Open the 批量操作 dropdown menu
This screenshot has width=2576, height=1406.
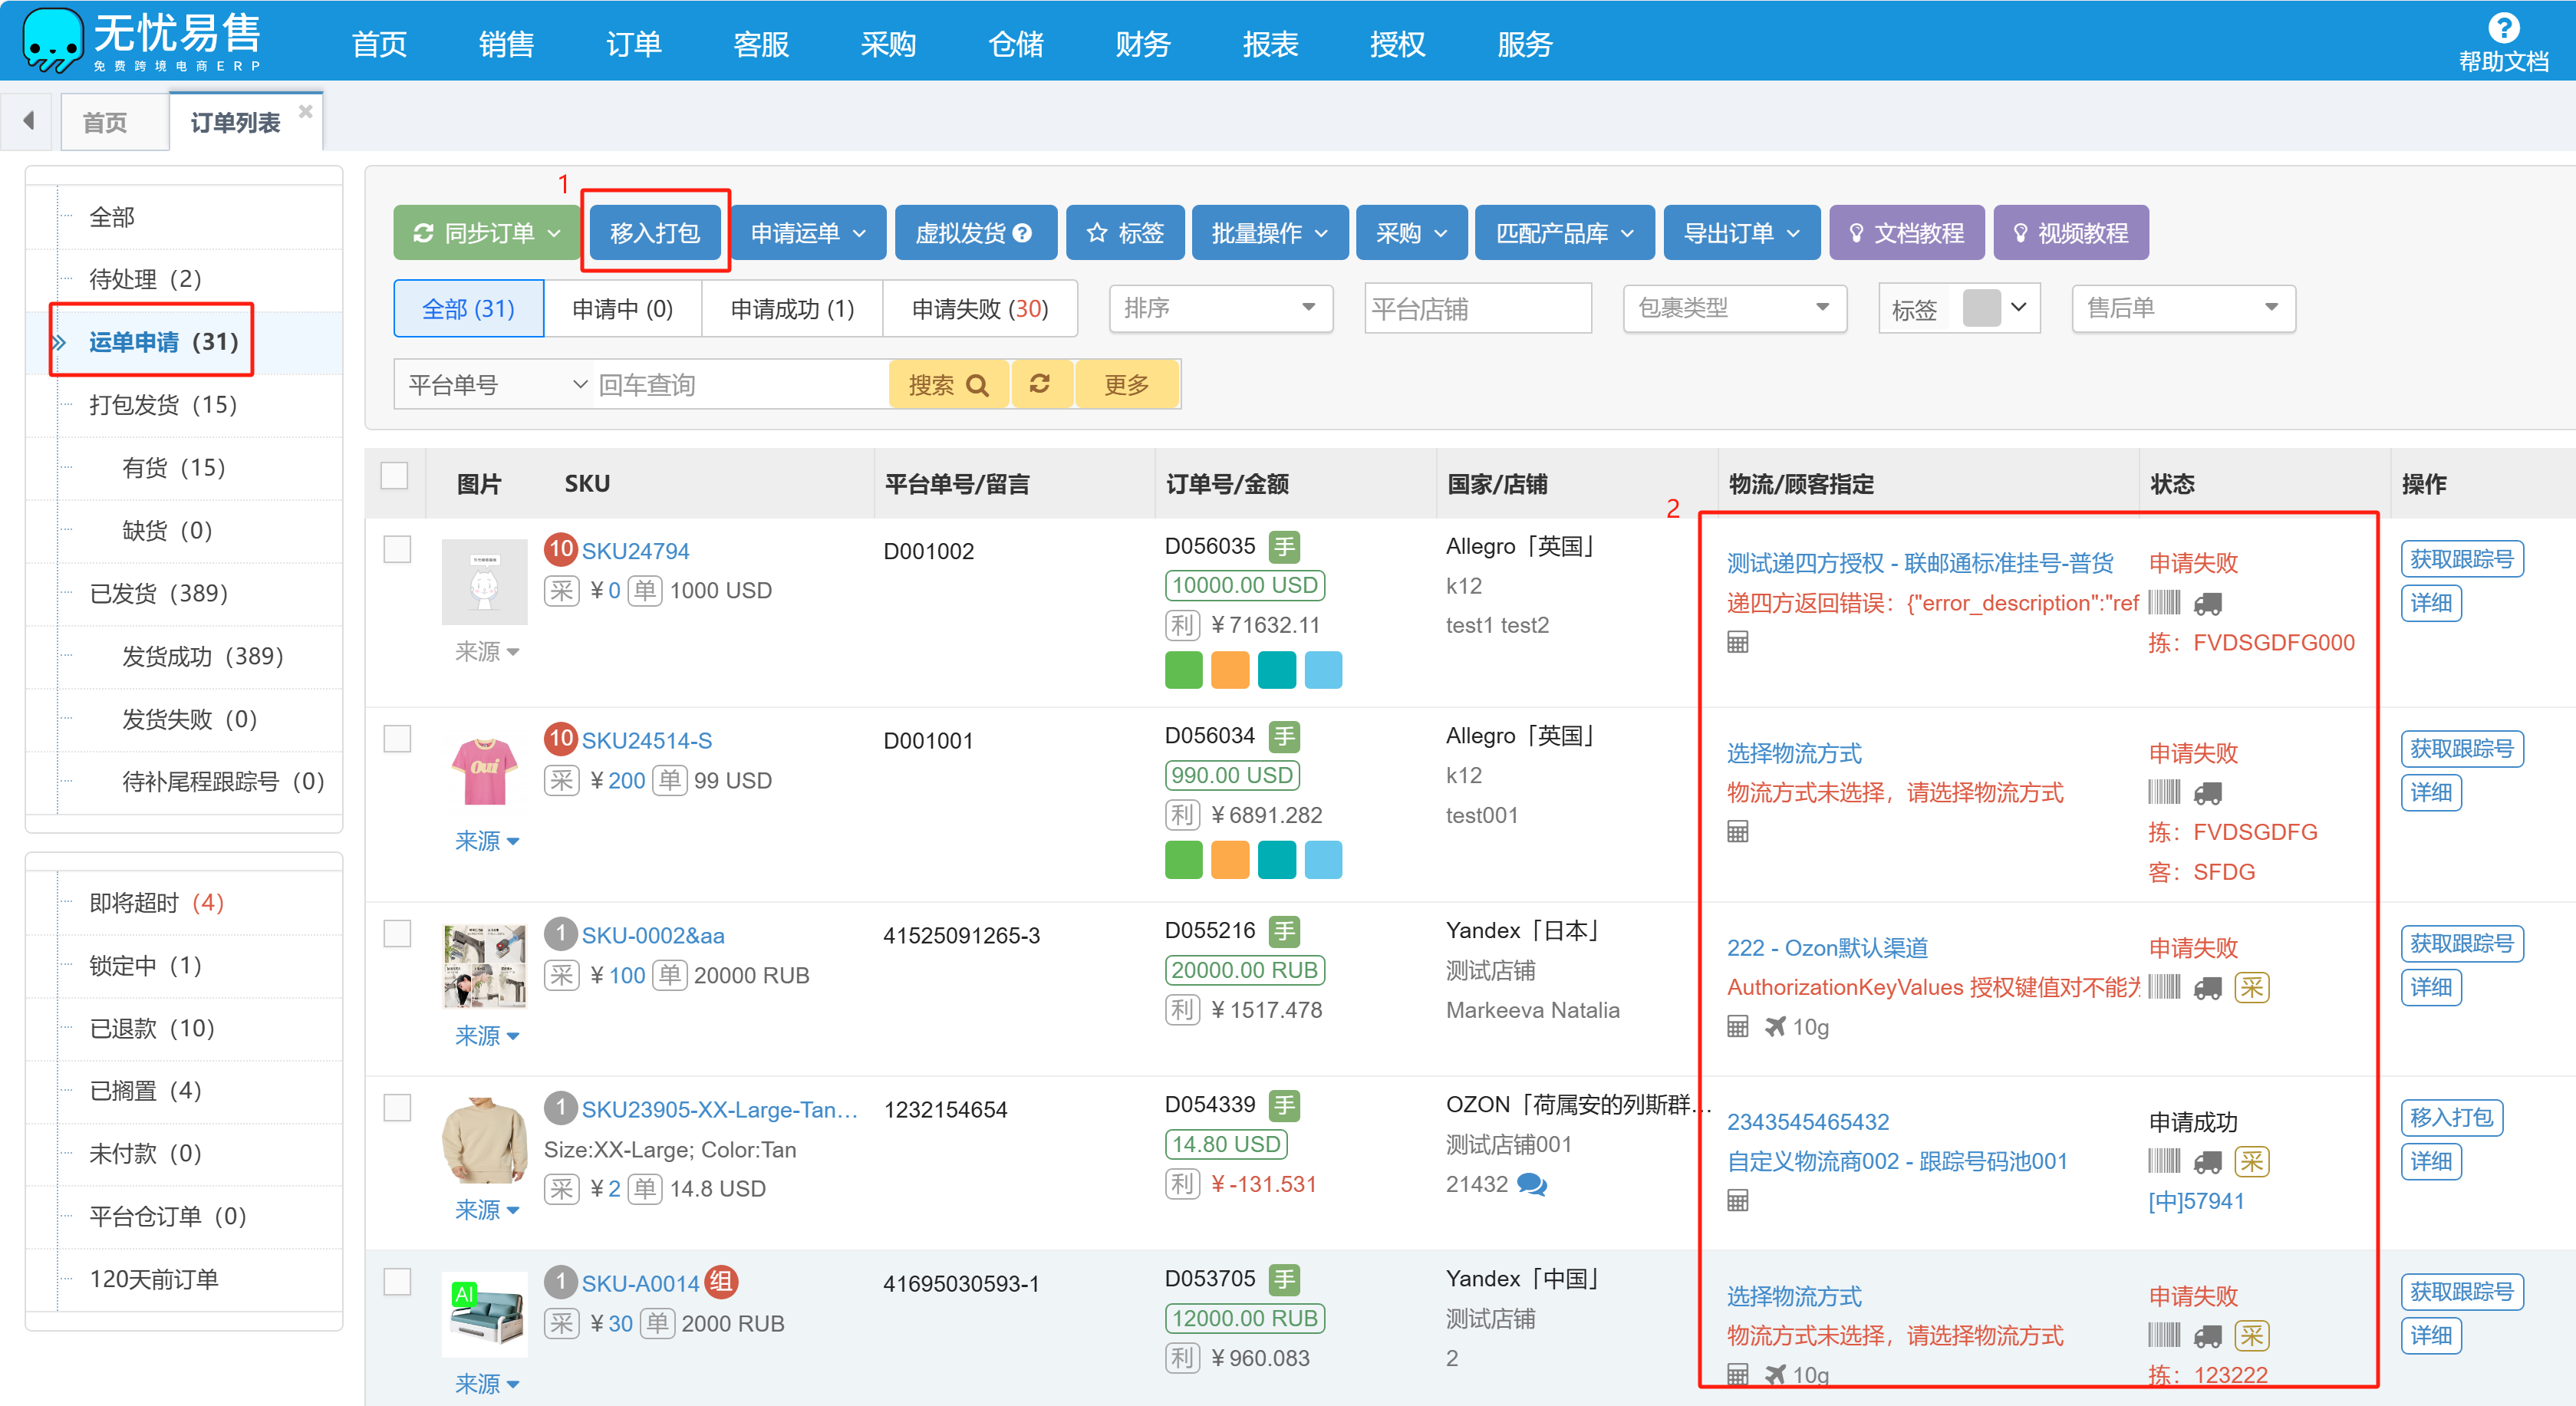coord(1269,233)
